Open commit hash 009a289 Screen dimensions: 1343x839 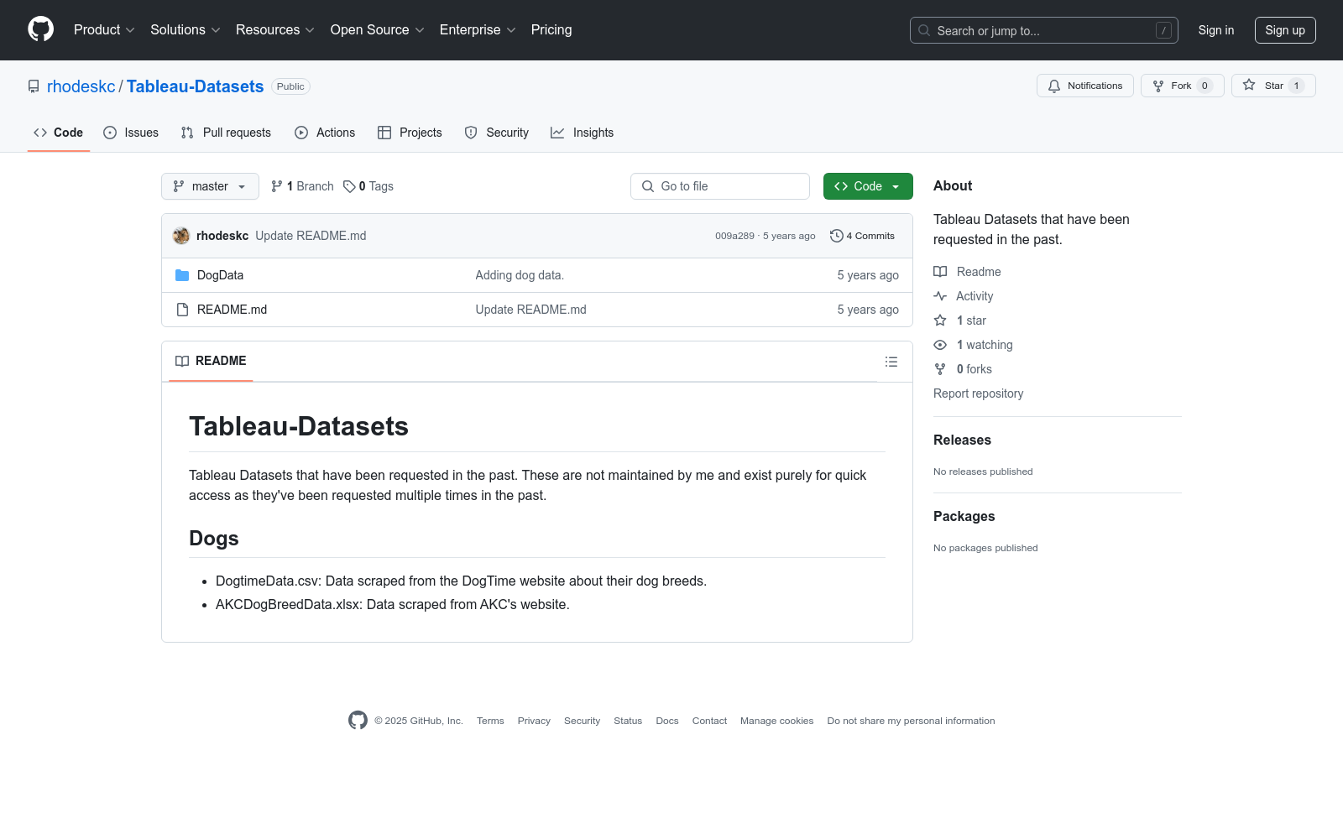click(x=734, y=236)
